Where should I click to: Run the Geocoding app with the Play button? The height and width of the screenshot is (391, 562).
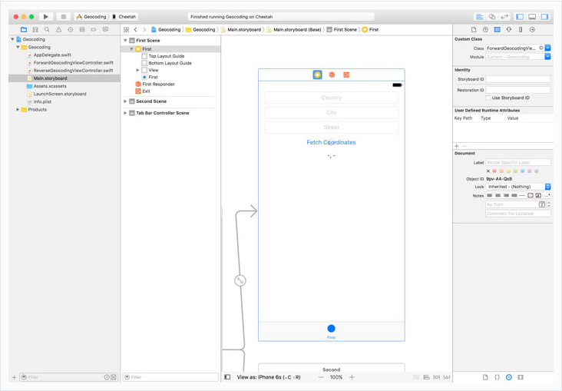point(46,16)
